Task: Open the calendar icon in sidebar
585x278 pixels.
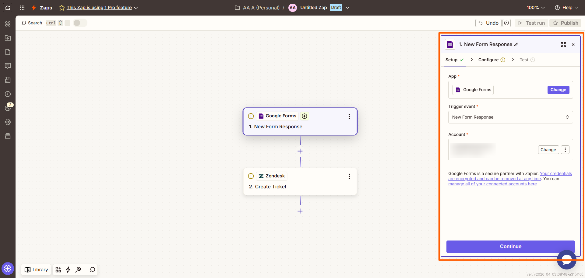Action: [x=8, y=80]
